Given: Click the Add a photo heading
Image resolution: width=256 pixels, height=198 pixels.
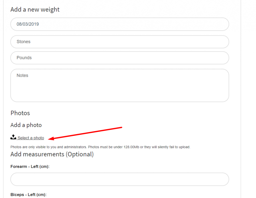Looking at the screenshot, I should tap(26, 125).
